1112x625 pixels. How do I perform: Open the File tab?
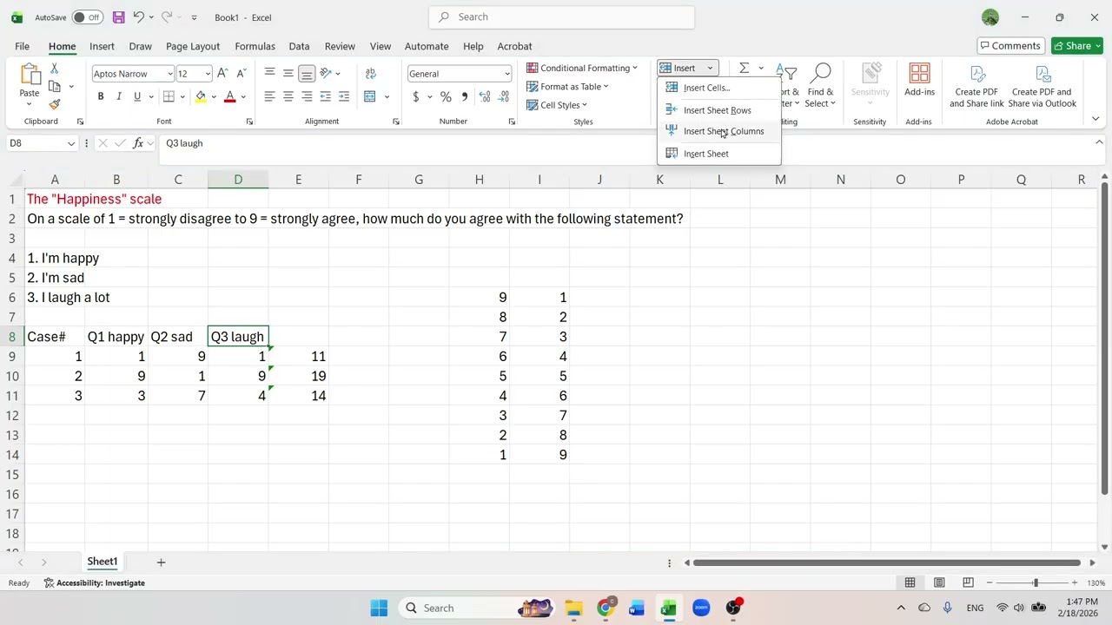(22, 46)
